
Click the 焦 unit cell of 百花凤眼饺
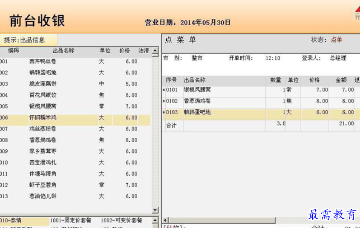point(101,95)
